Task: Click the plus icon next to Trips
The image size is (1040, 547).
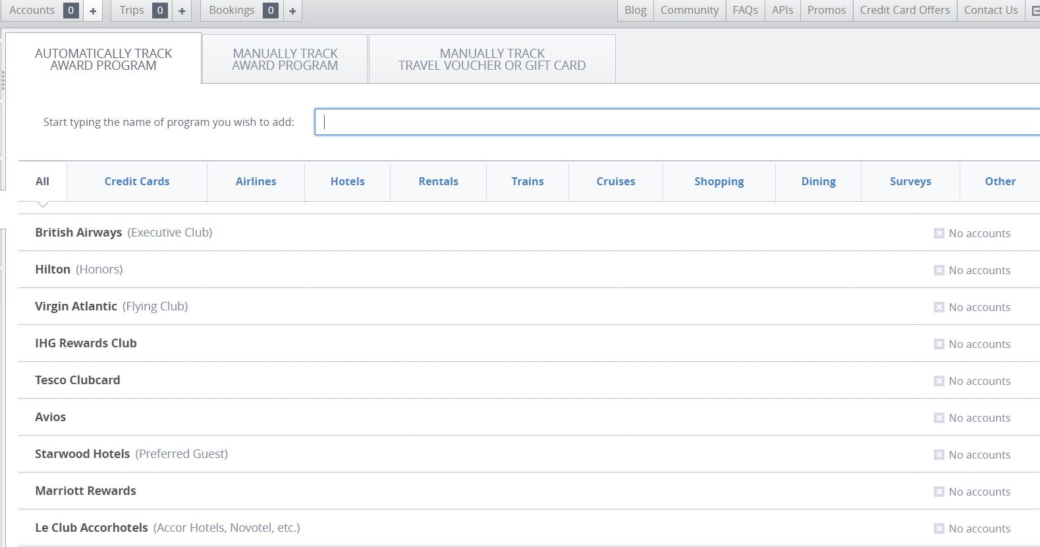Action: [182, 11]
